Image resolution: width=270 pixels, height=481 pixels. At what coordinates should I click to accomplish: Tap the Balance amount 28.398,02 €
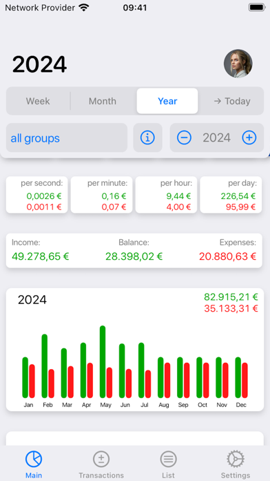click(134, 256)
